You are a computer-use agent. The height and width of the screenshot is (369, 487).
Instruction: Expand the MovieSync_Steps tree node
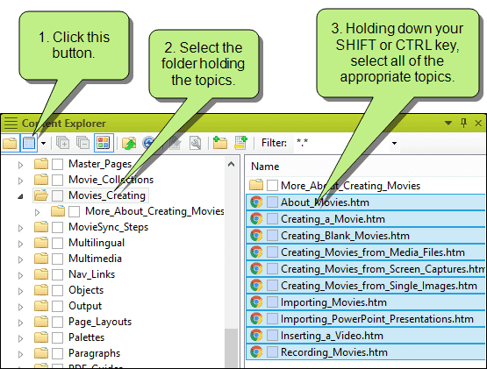click(x=20, y=228)
